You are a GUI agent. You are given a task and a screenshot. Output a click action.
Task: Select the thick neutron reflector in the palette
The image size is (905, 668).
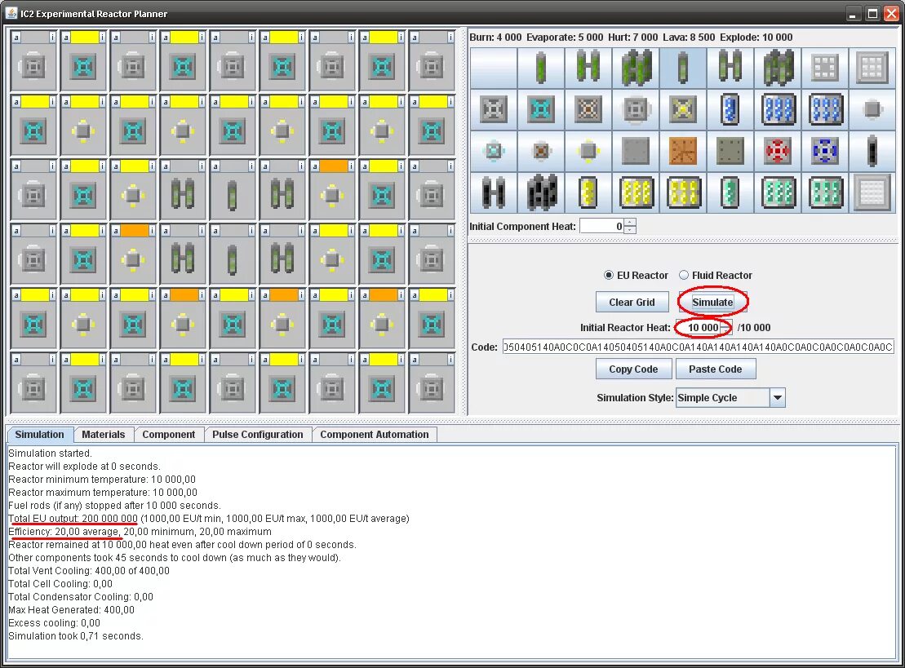pos(872,68)
